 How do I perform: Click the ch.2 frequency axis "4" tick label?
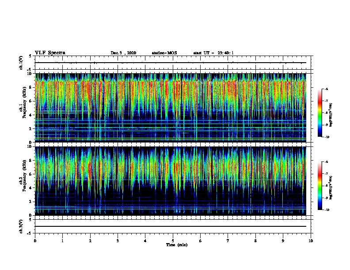pos(30,188)
